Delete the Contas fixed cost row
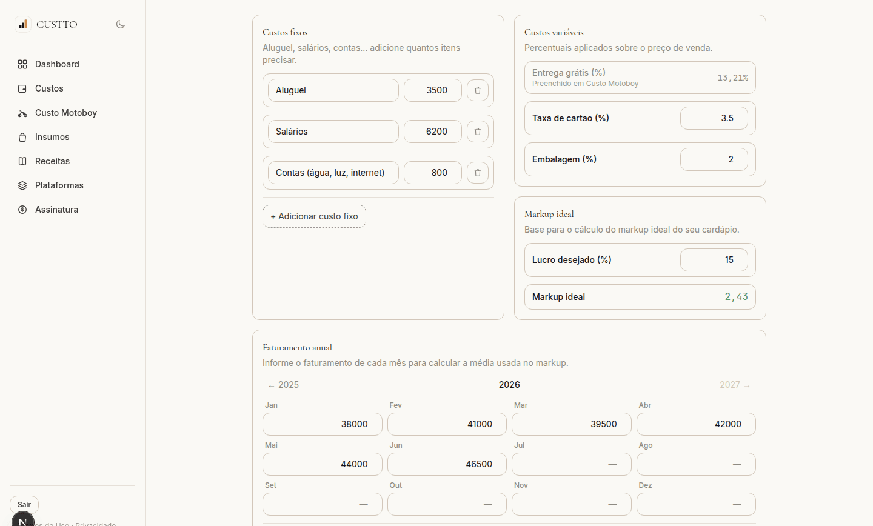Image resolution: width=873 pixels, height=526 pixels. pos(478,173)
